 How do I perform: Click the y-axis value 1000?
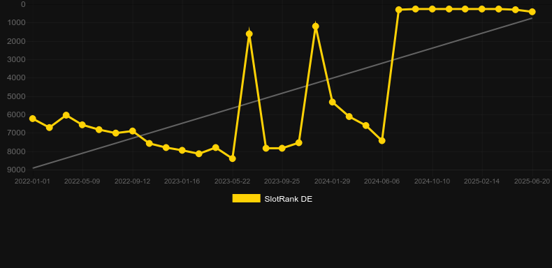(x=17, y=22)
